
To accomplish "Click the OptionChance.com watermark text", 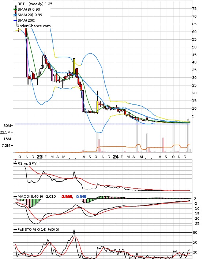I will 34,26.
